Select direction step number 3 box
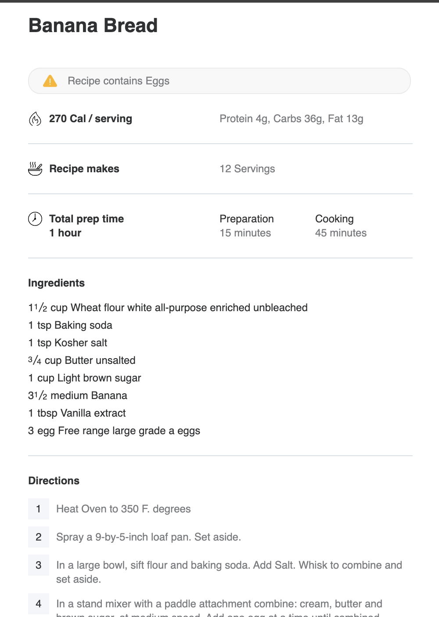 [39, 565]
